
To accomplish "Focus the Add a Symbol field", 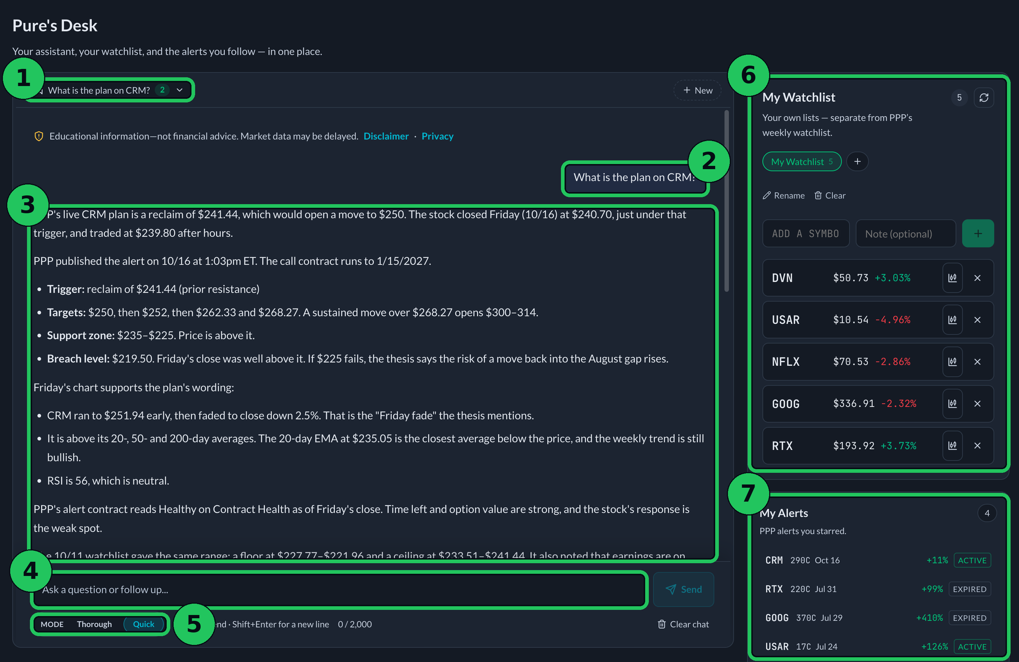I will coord(806,234).
